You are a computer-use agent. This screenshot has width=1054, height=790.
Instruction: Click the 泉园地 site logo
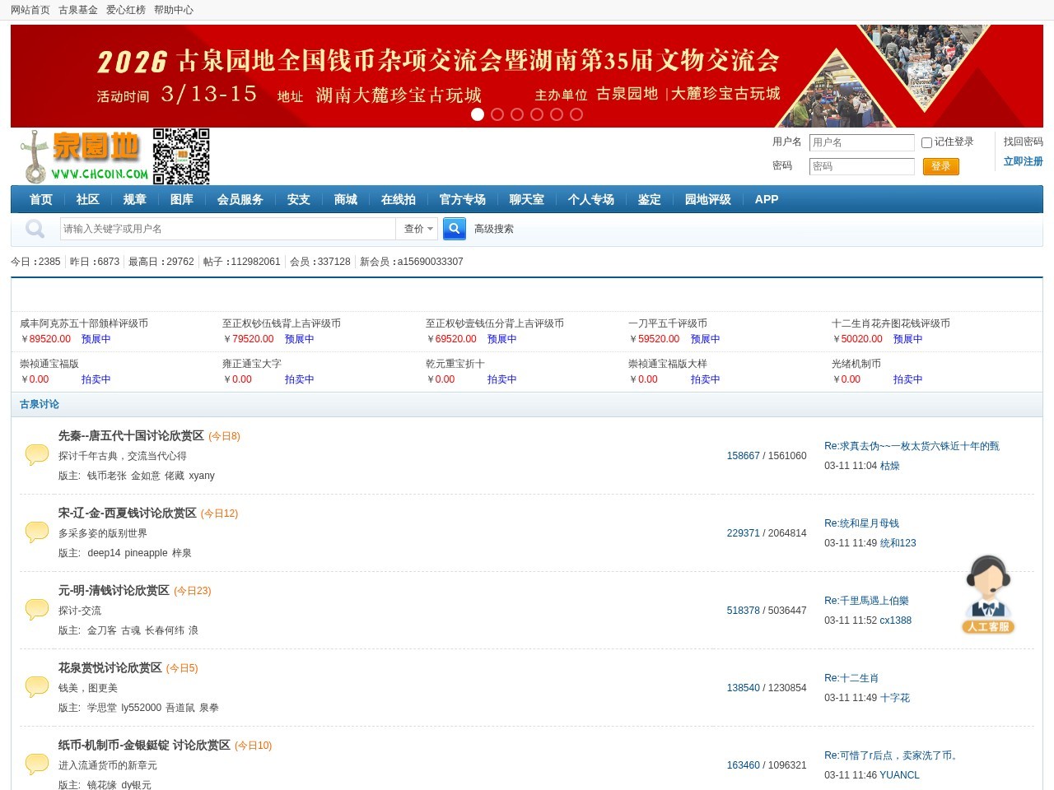click(84, 156)
